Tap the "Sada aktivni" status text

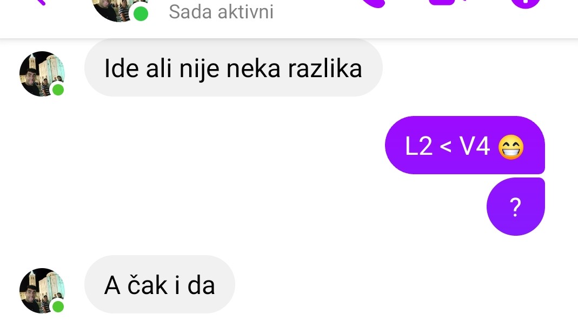221,12
